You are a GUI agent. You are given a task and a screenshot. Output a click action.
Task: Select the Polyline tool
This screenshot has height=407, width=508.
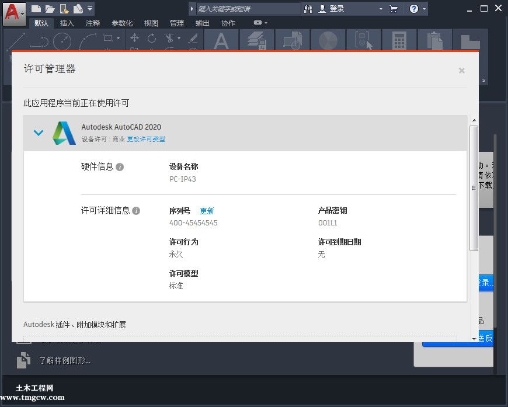39,41
